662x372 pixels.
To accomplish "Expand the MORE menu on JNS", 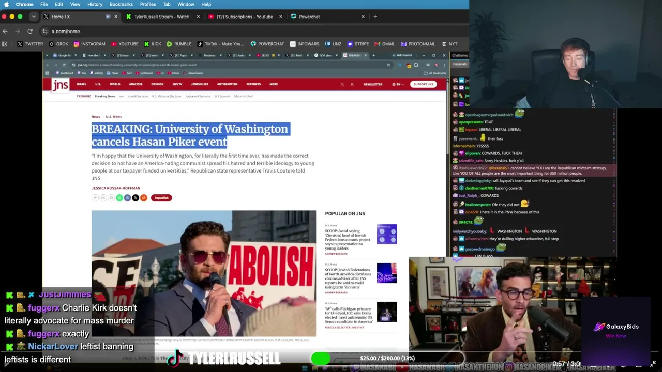I will coord(274,84).
